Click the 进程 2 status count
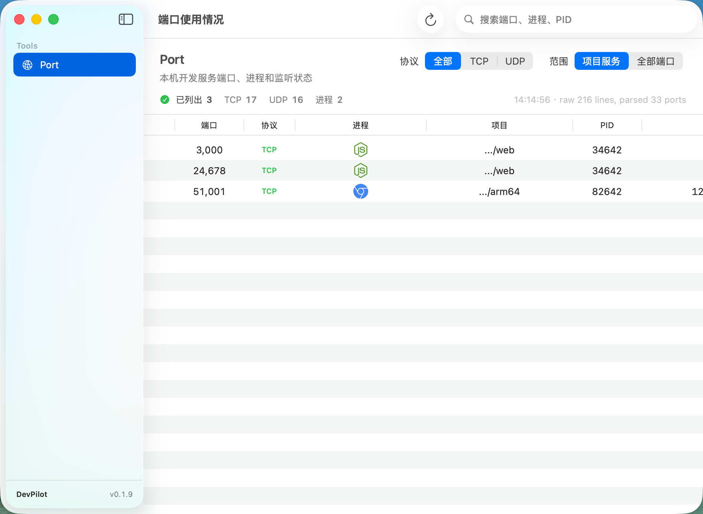This screenshot has height=514, width=703. click(329, 100)
